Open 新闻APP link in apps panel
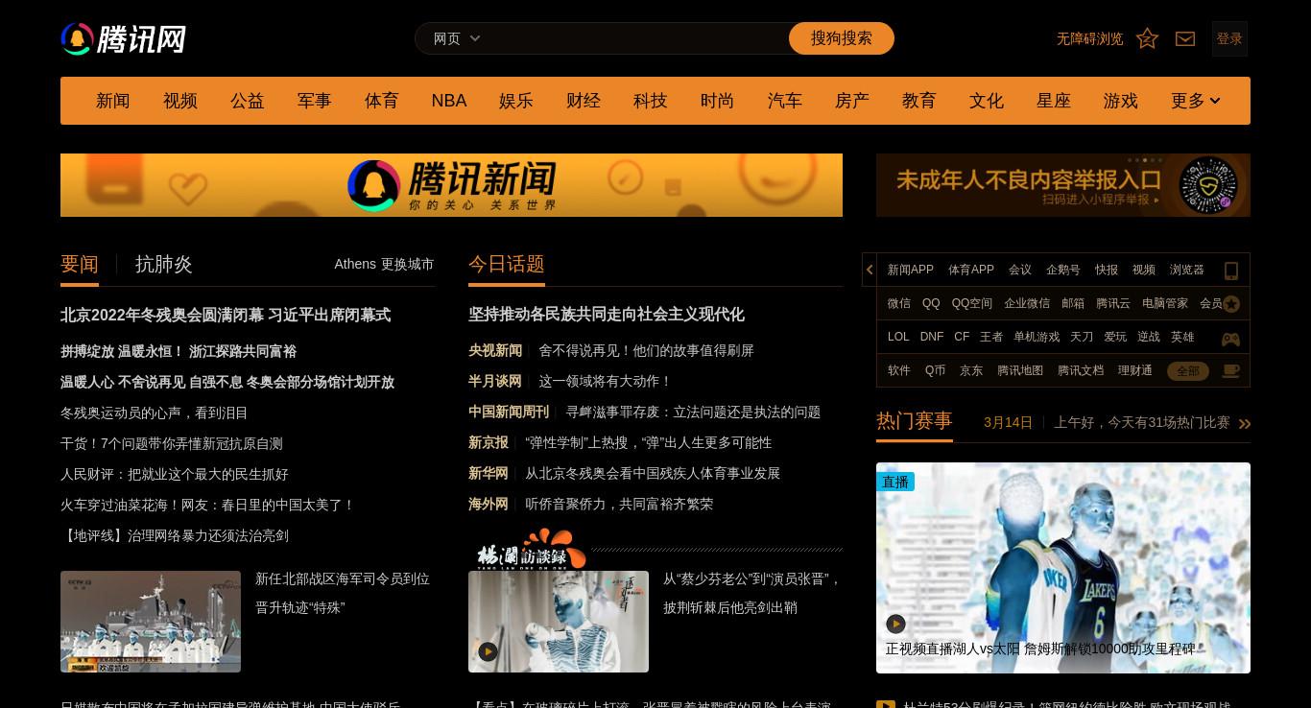The width and height of the screenshot is (1311, 708). [911, 270]
